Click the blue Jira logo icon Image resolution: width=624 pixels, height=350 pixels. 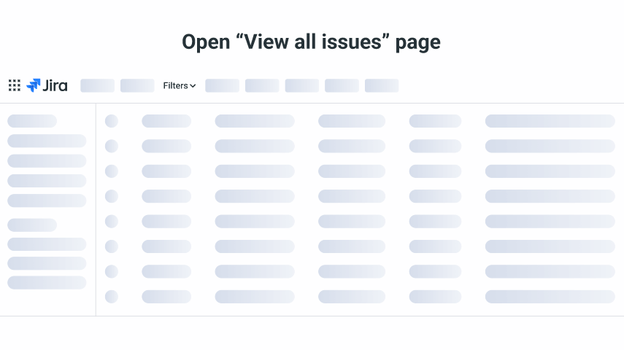[x=34, y=85]
